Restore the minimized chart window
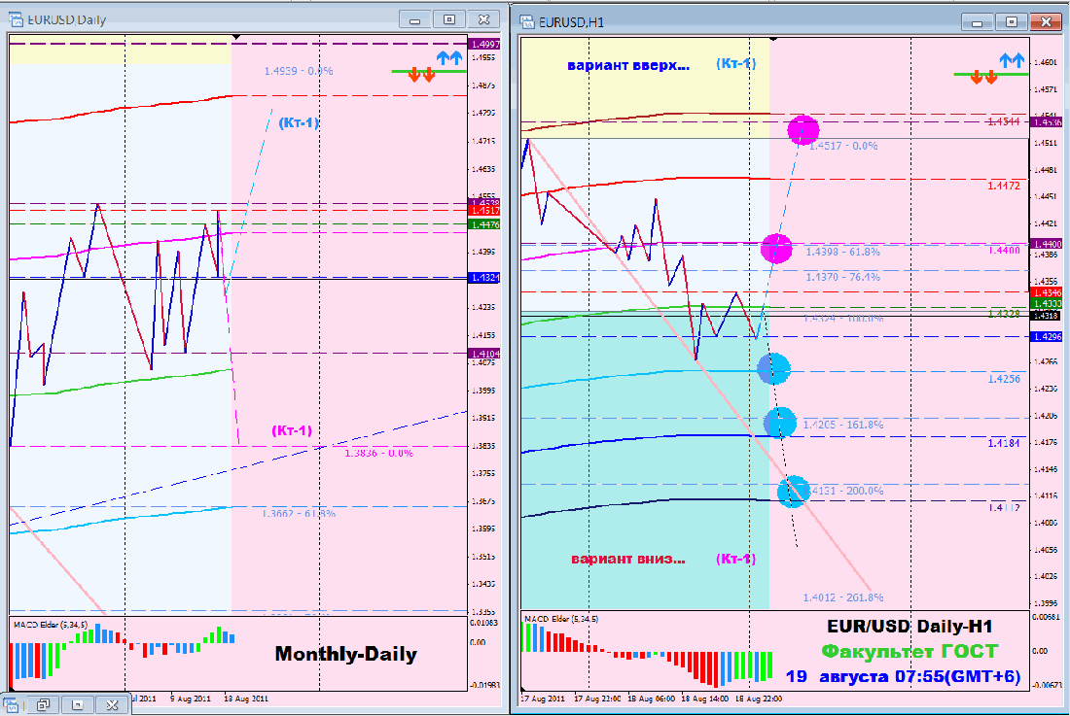Image resolution: width=1070 pixels, height=716 pixels. pyautogui.click(x=43, y=705)
